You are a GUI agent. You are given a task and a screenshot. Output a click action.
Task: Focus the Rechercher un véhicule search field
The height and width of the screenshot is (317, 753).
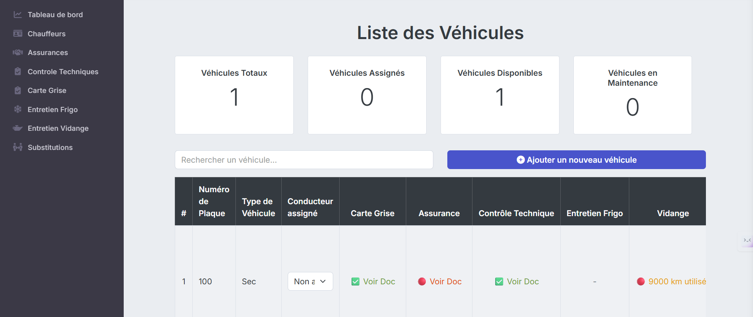point(304,160)
